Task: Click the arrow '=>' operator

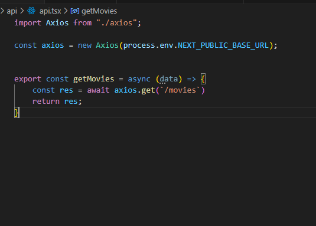Action: [x=191, y=79]
